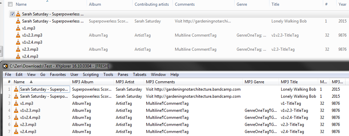Image resolution: width=349 pixels, height=136 pixels.
Task: Click VLC icon of v2.4.mp3 in upper Explorer list
Action: pos(18,56)
